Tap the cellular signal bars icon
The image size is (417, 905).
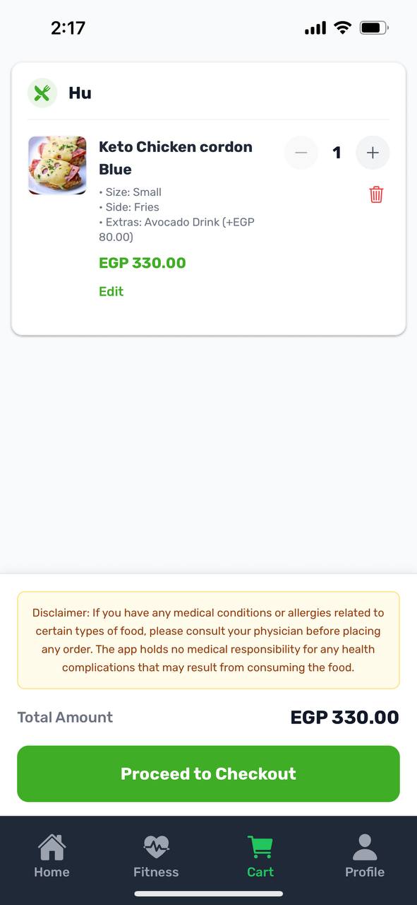pyautogui.click(x=315, y=28)
